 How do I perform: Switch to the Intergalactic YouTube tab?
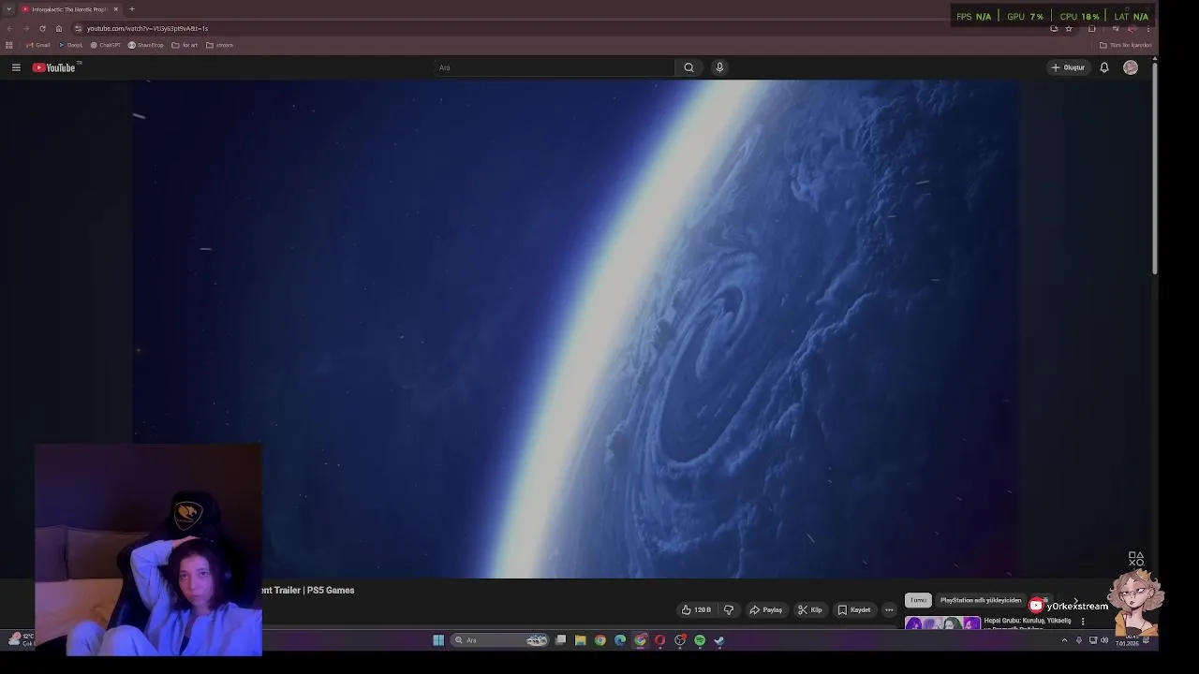[68, 9]
